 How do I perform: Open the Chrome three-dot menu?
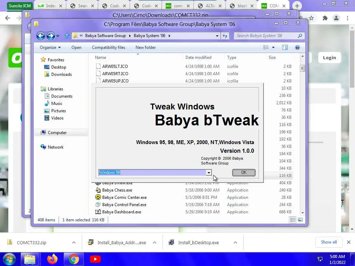coord(347,18)
